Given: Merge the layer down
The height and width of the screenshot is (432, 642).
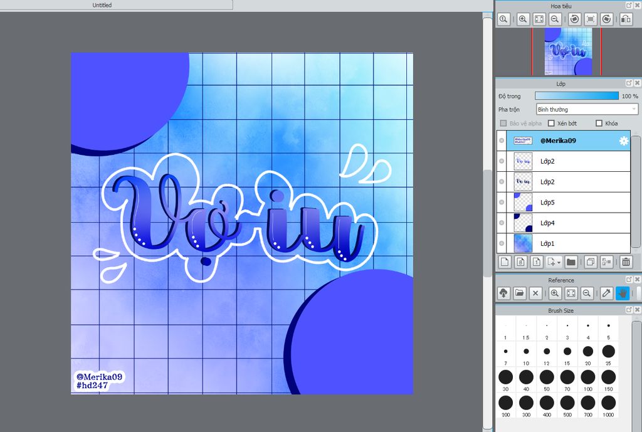Looking at the screenshot, I should pyautogui.click(x=606, y=261).
